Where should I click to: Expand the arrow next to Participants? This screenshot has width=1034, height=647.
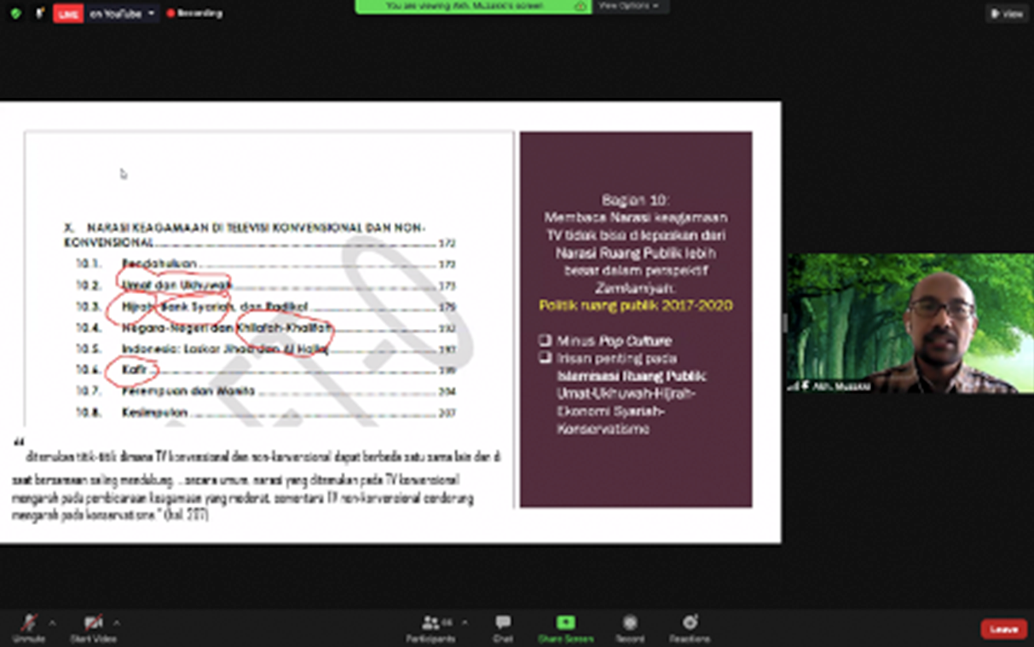[x=465, y=622]
